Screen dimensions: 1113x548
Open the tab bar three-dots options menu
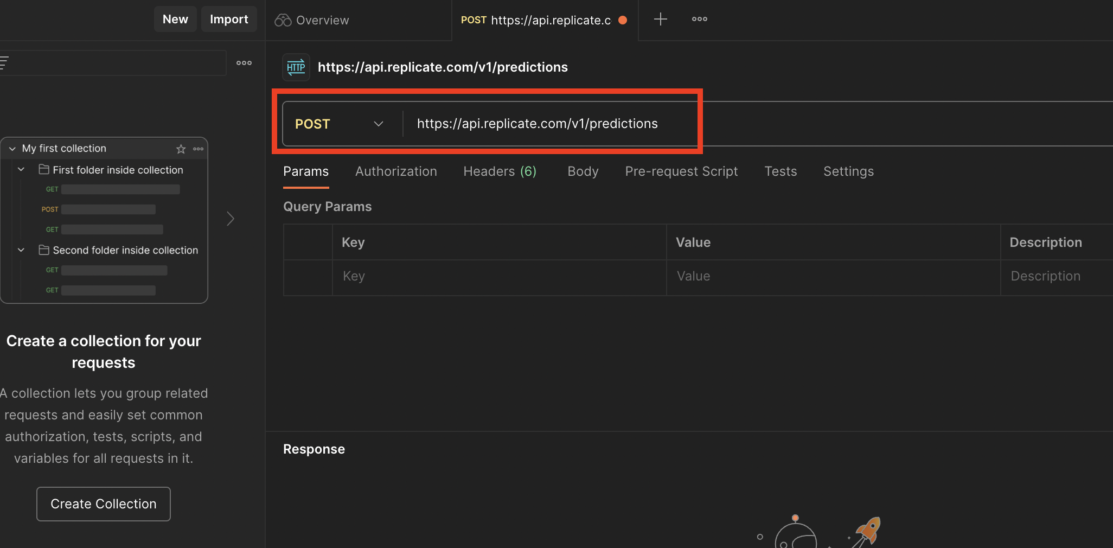(x=699, y=20)
